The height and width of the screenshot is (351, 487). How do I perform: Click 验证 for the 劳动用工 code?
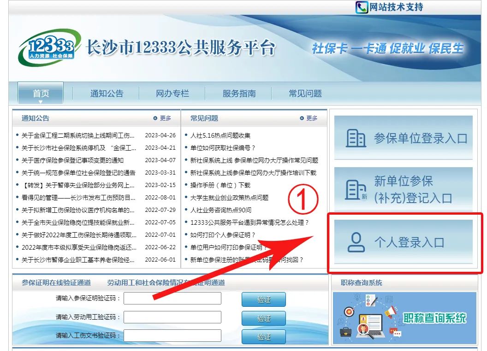(263, 318)
